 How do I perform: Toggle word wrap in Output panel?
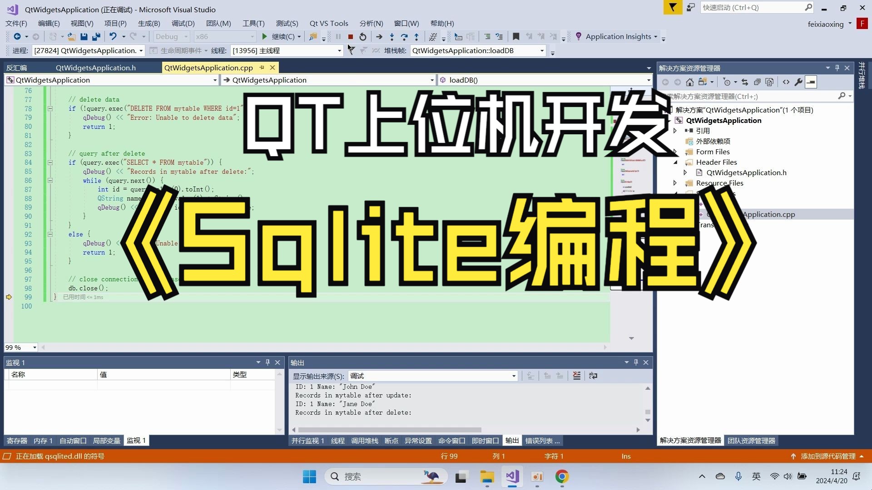[x=593, y=376]
